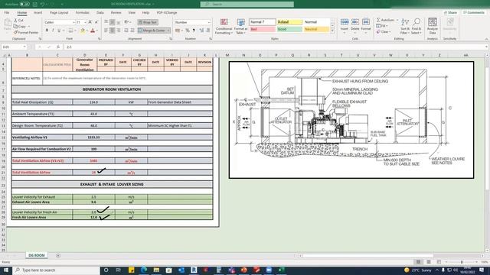Open Find & Select menu

[x=416, y=26]
